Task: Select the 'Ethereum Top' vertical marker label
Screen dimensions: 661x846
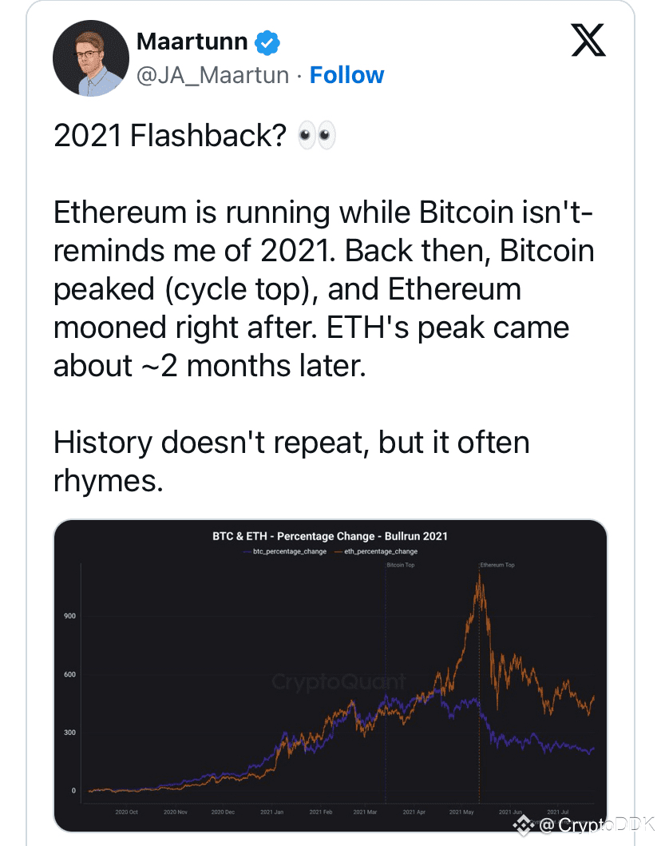Action: tap(497, 565)
